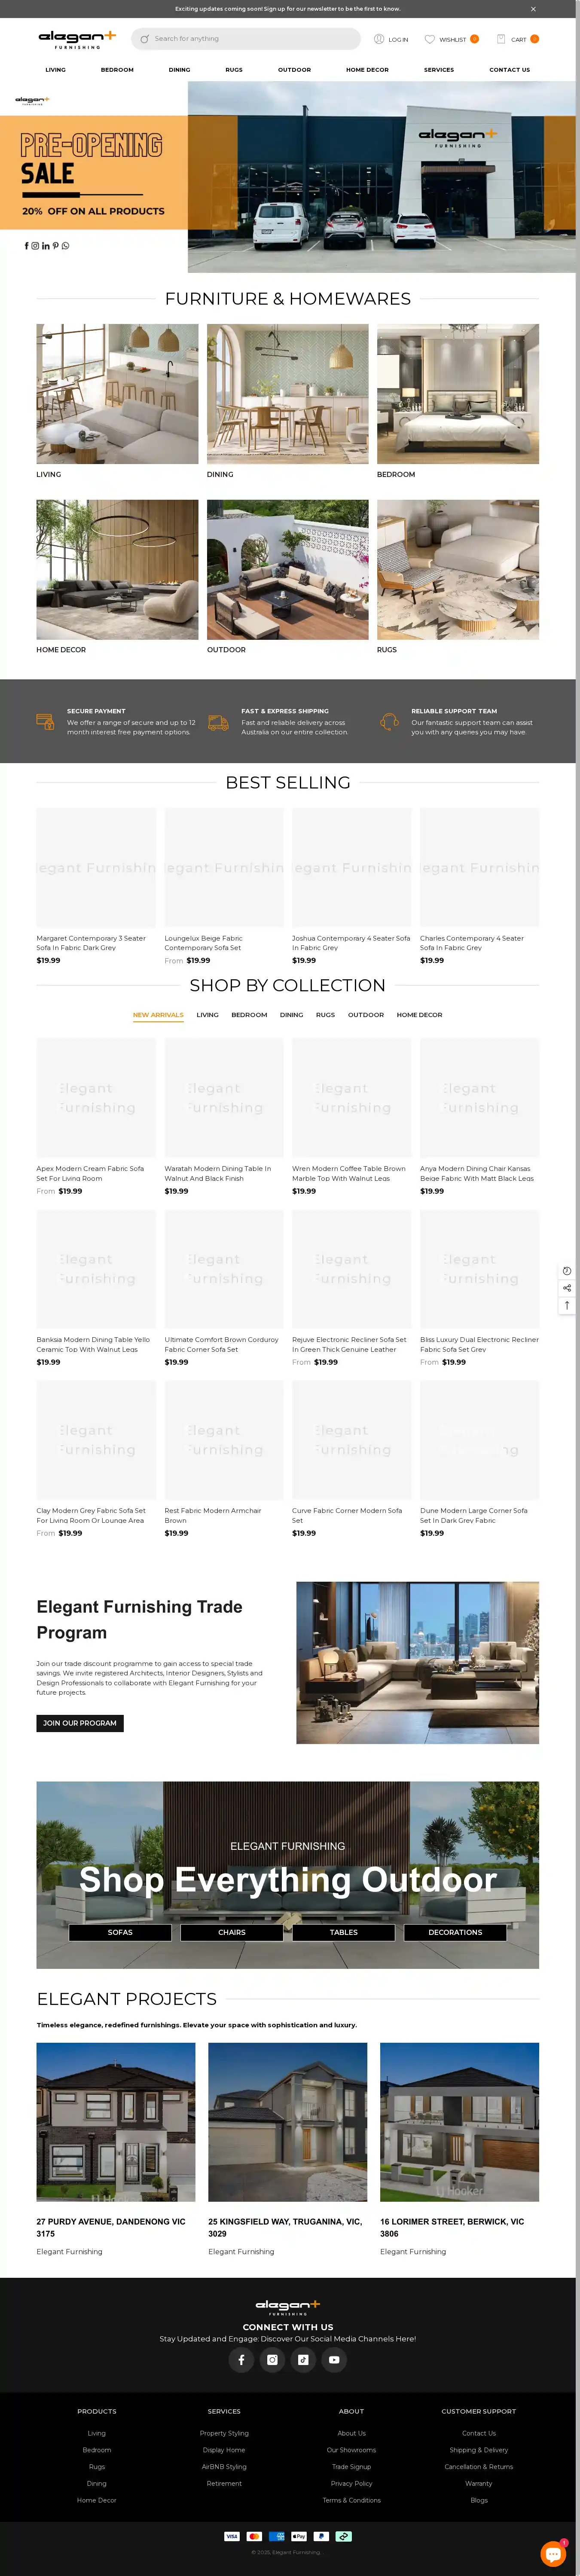Click the Trade Signup footer link

pos(351,2467)
